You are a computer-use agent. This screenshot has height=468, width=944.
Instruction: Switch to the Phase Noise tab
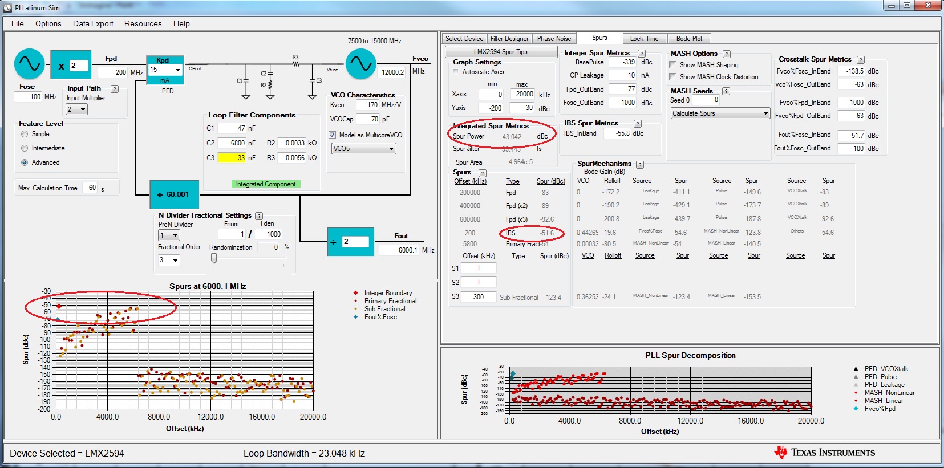pyautogui.click(x=554, y=39)
